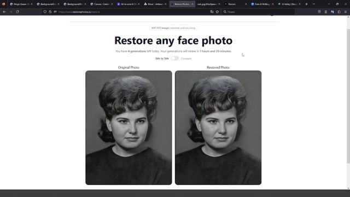350x197 pixels.
Task: Click the Restored Photo caption
Action: click(x=218, y=67)
